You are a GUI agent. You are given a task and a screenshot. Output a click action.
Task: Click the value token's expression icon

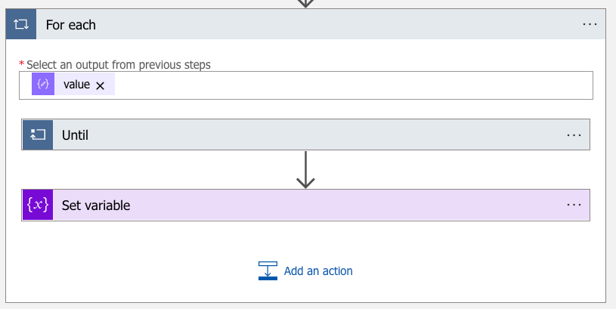tap(43, 85)
